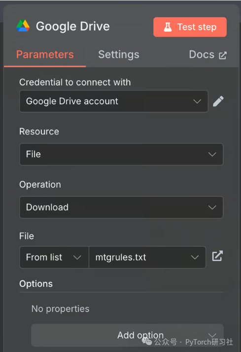Click the pencil icon to edit credential
Screen dimensions: 241x352
(218, 101)
